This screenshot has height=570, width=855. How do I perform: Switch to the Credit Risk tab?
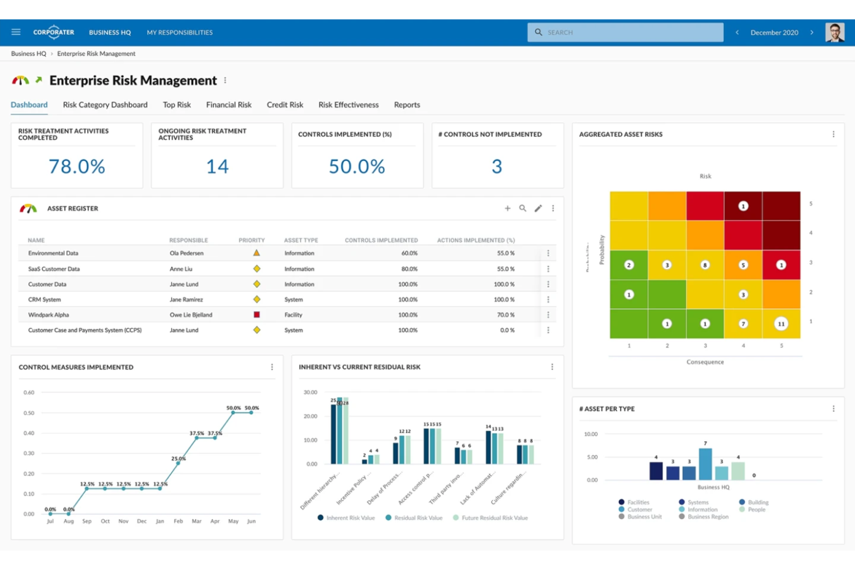(284, 105)
